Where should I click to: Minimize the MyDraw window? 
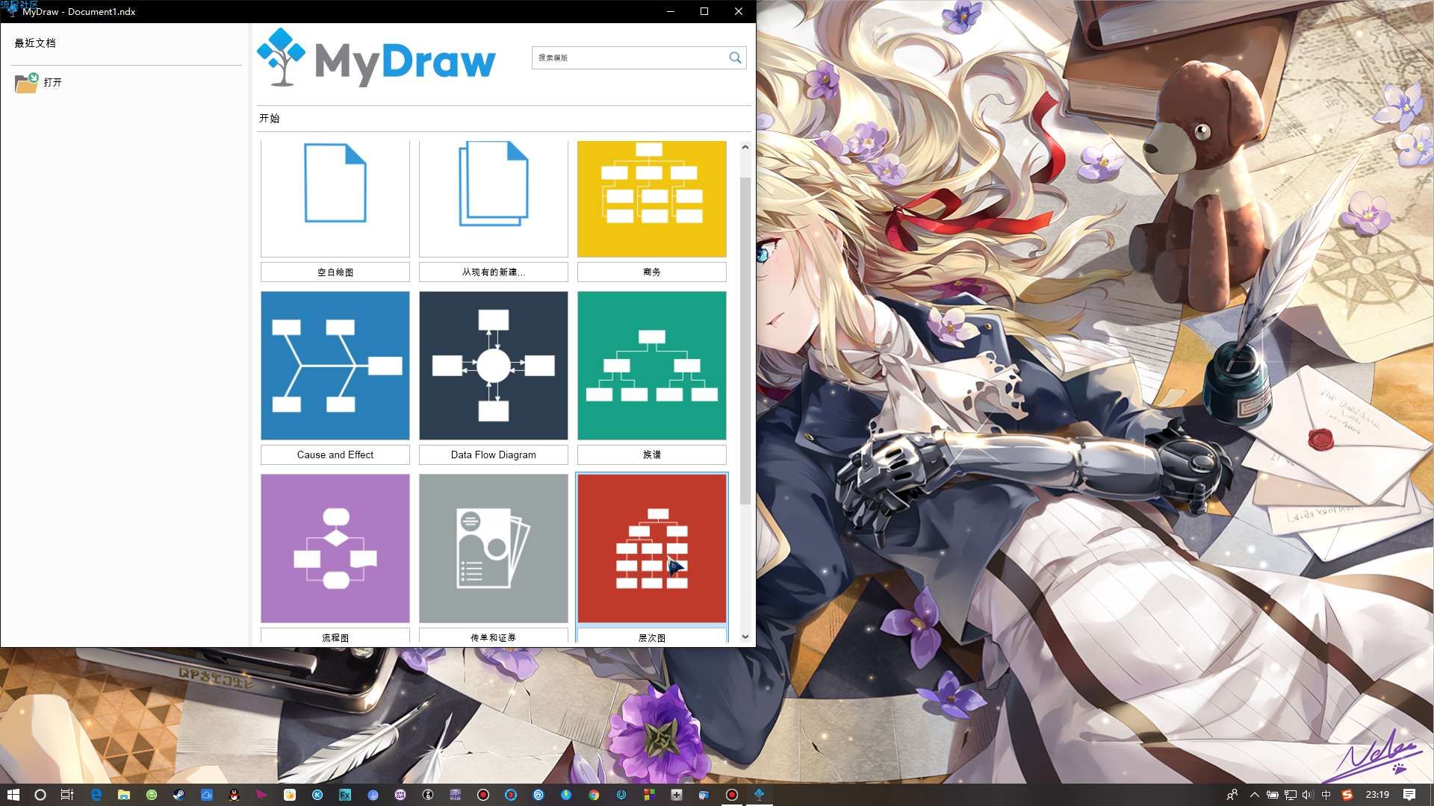[670, 11]
